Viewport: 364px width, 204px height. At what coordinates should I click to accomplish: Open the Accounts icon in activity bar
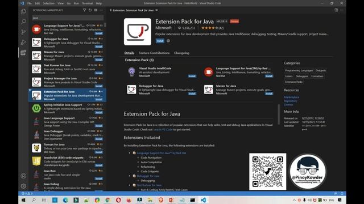tap(23, 176)
